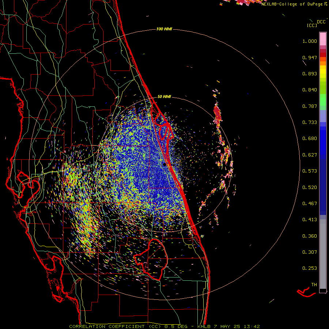Click the 7 MAY 25 13:42 timestamp
329x329 pixels.
[x=237, y=326]
